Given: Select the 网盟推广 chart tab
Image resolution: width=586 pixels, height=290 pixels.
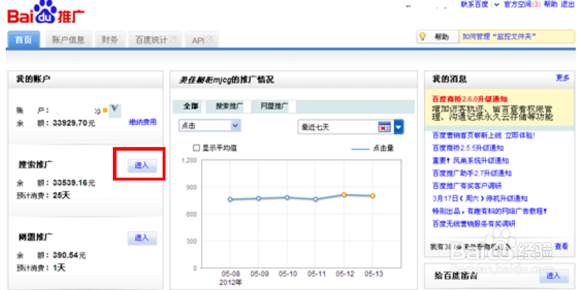Looking at the screenshot, I should [274, 107].
